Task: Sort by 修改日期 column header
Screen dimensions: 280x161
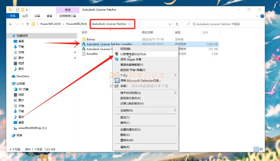Action: tap(147, 32)
